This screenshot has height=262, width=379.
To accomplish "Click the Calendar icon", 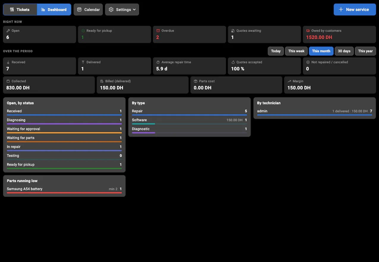I will coord(79,10).
